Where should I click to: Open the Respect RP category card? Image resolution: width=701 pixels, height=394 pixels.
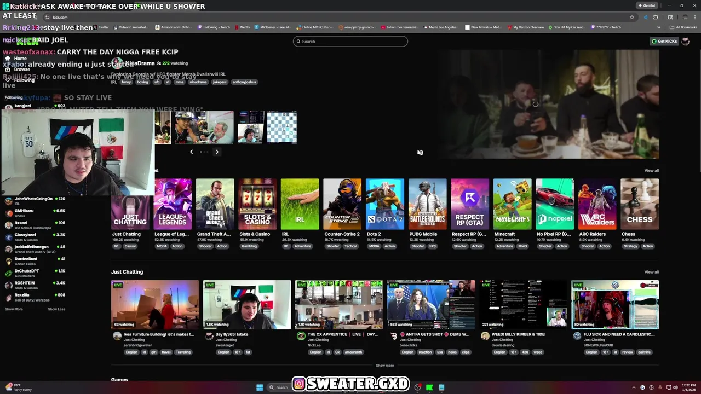pos(470,204)
